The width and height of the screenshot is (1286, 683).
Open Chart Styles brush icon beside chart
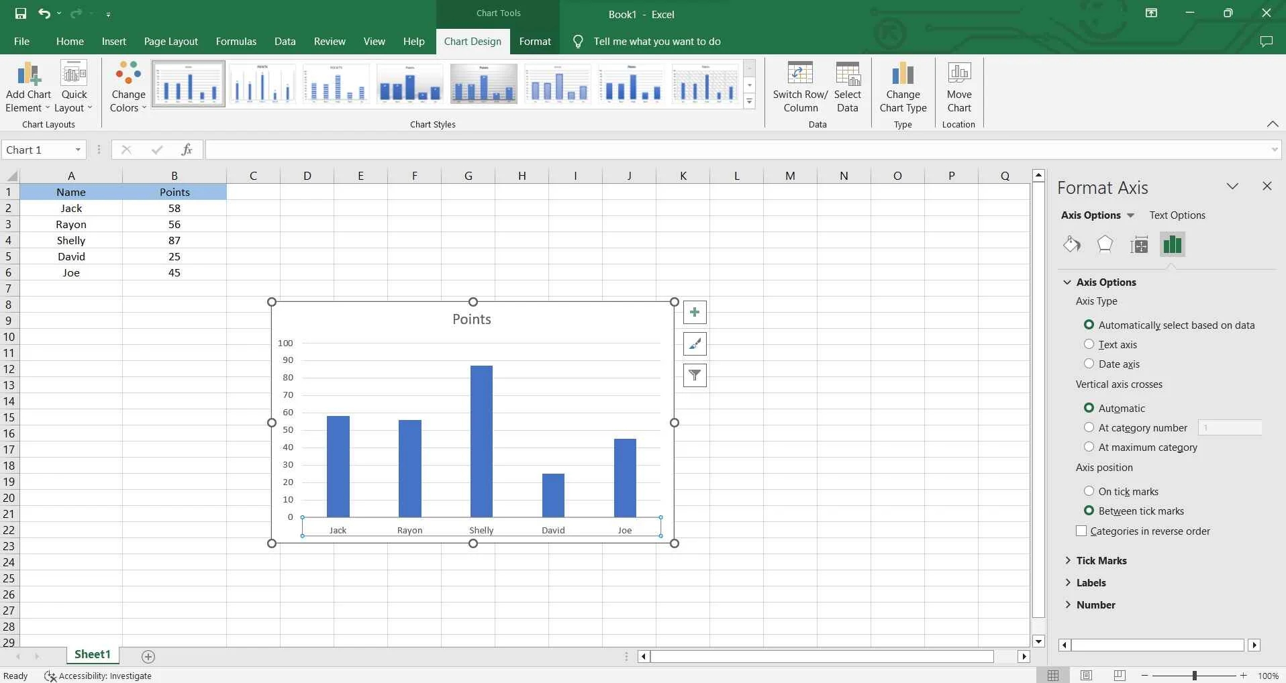tap(694, 344)
